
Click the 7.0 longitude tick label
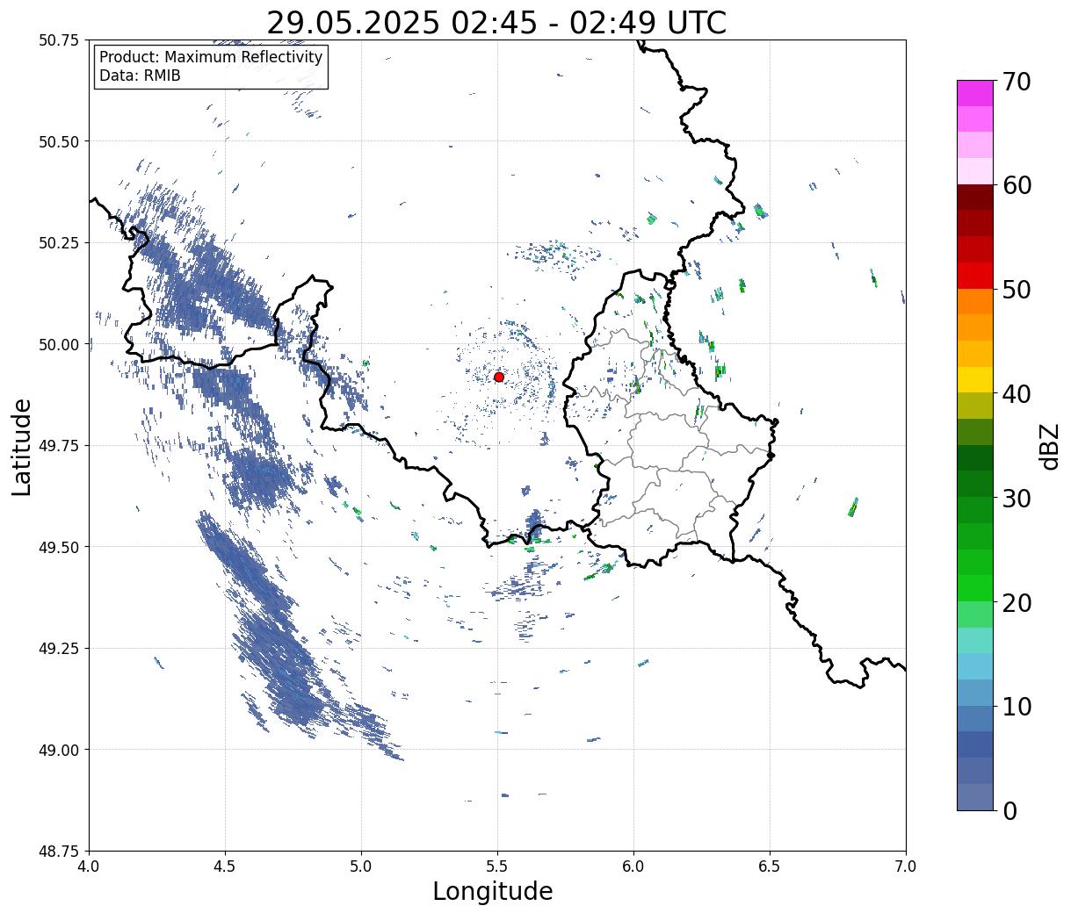(x=906, y=866)
